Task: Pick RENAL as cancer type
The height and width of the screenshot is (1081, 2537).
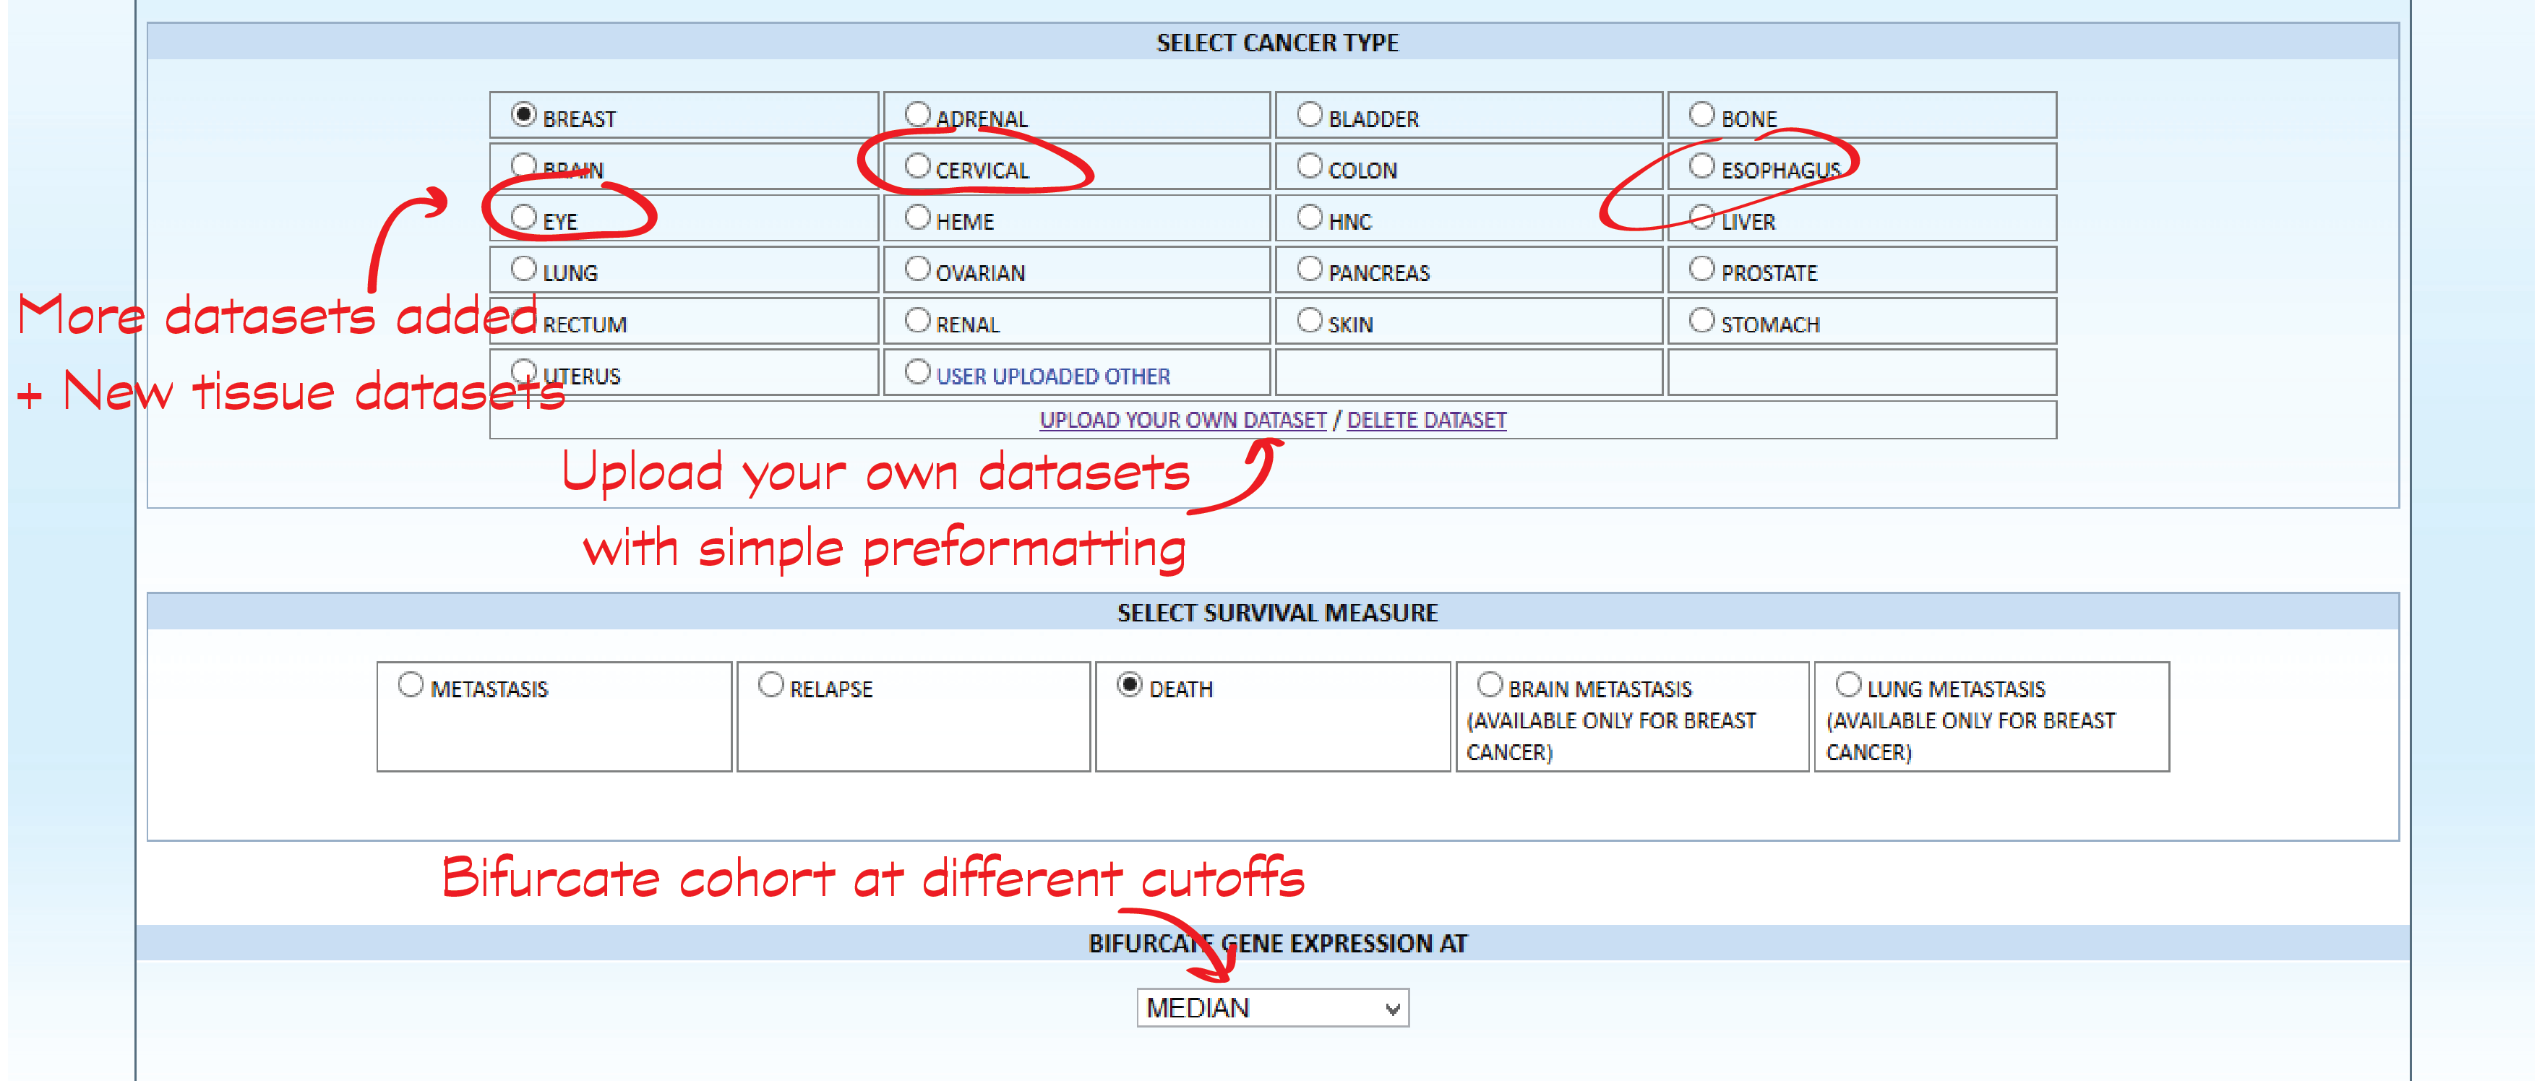Action: [x=918, y=319]
